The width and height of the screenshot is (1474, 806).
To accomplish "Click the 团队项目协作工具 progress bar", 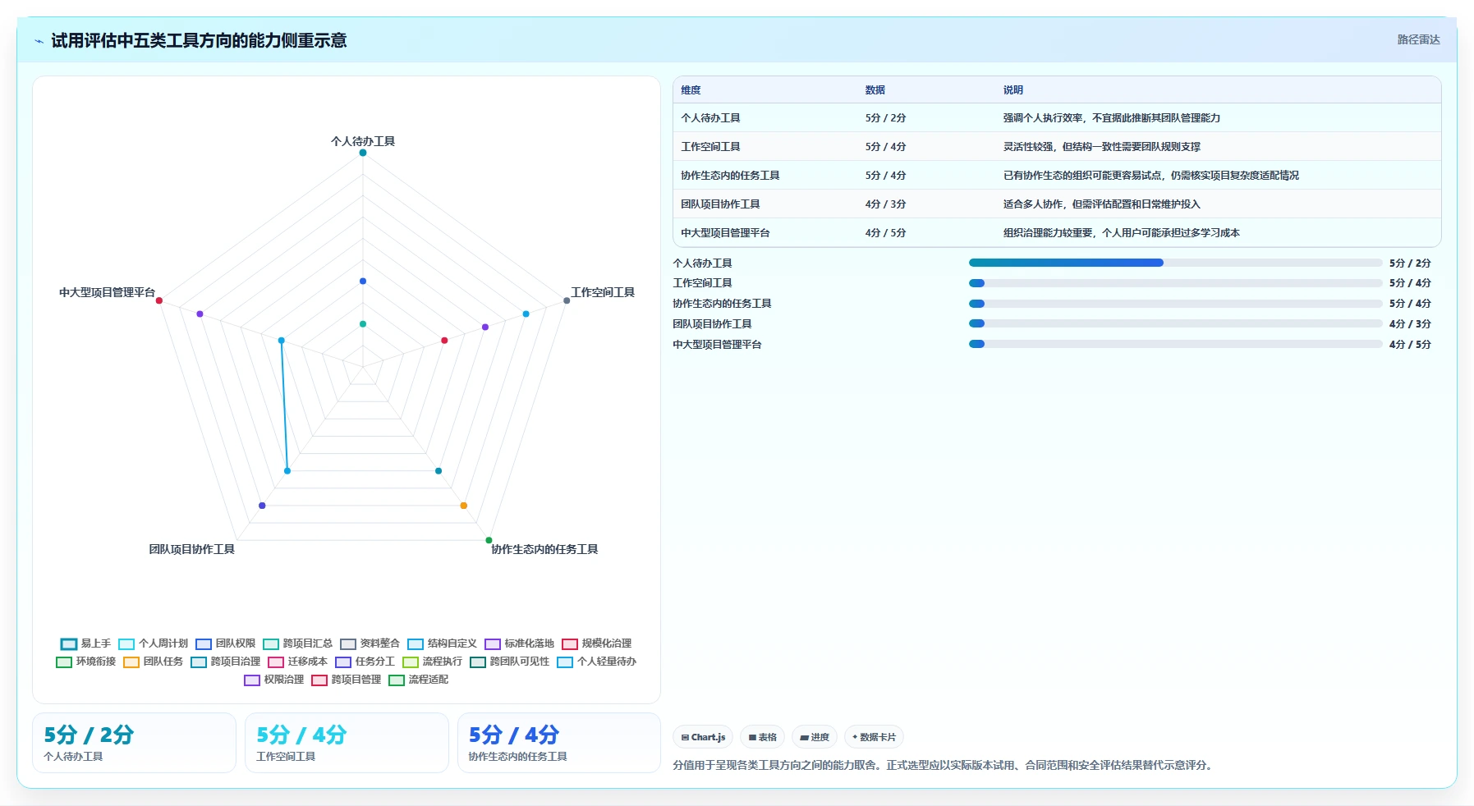I will coord(1175,323).
